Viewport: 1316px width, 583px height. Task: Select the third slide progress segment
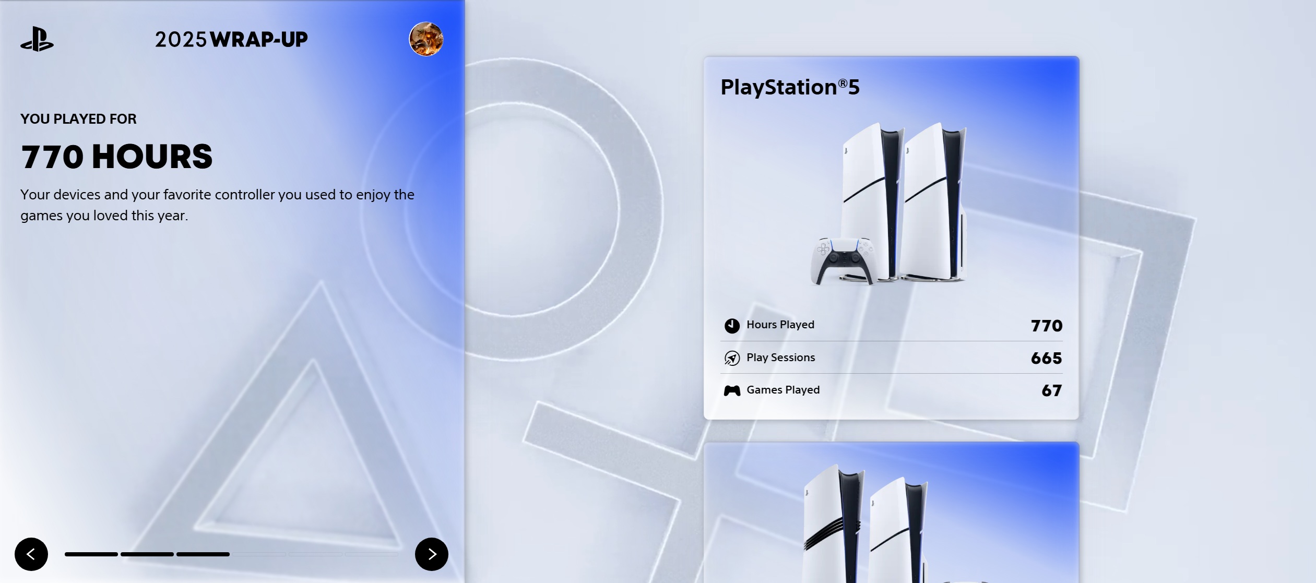(203, 554)
